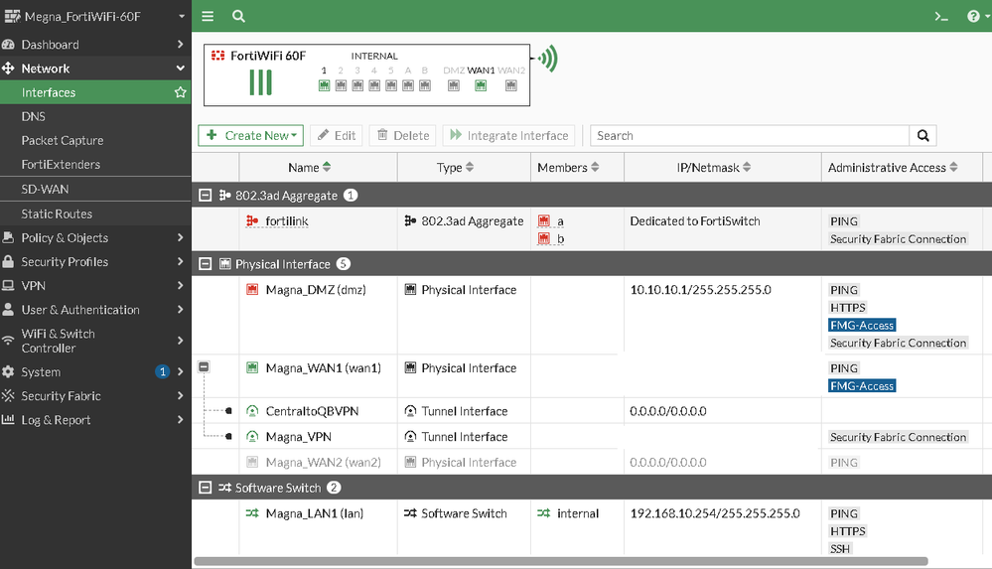The width and height of the screenshot is (992, 569).
Task: Click the DMZ port icon in the faceplate
Action: (x=454, y=85)
